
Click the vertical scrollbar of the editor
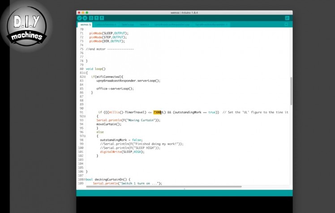pyautogui.click(x=291, y=90)
